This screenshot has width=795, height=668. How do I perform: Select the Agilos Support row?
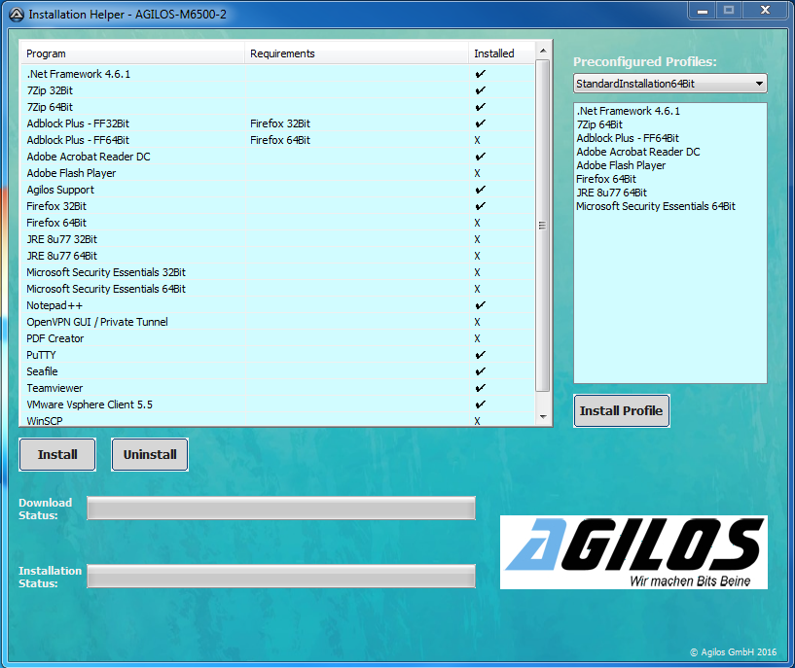pos(277,190)
